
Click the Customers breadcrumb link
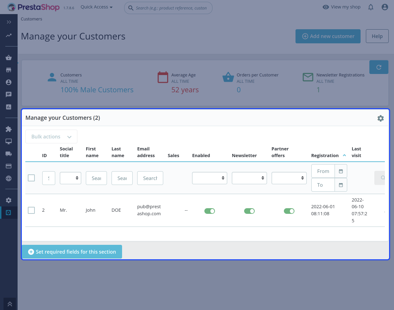31,19
